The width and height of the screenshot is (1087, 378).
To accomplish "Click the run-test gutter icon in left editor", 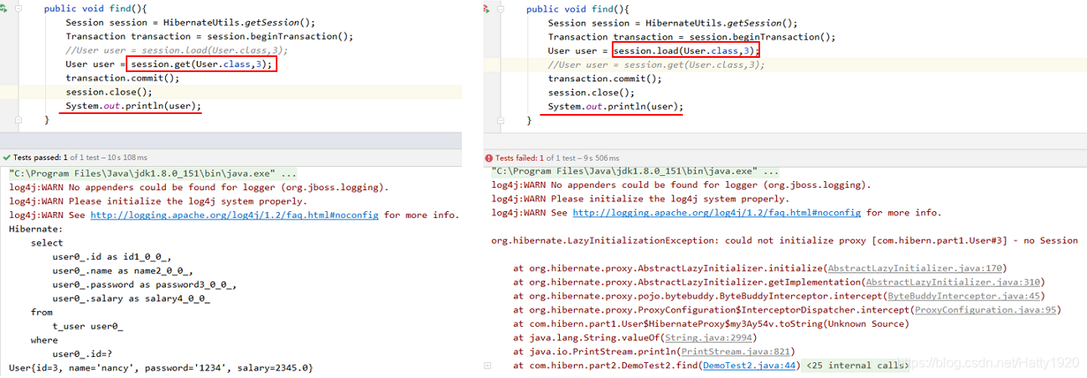I will click(x=3, y=8).
